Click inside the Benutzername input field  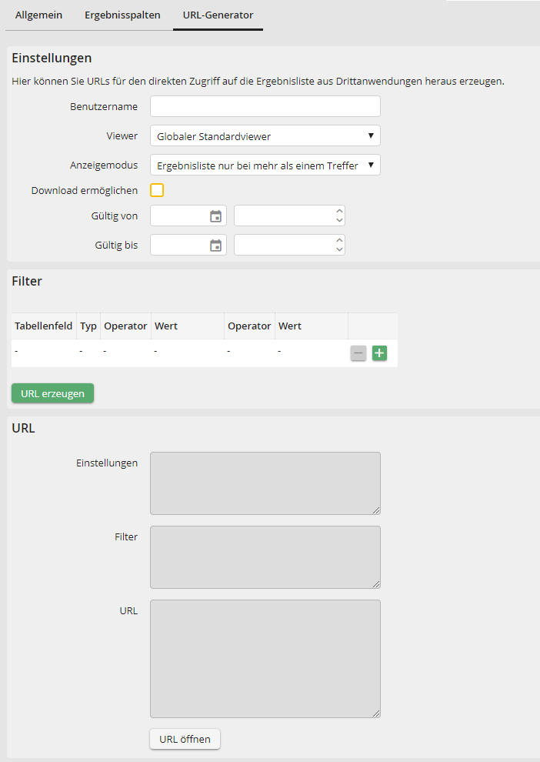click(x=265, y=106)
